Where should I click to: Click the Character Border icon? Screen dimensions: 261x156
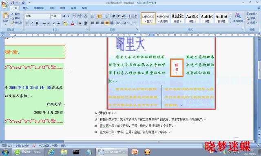click(86, 16)
